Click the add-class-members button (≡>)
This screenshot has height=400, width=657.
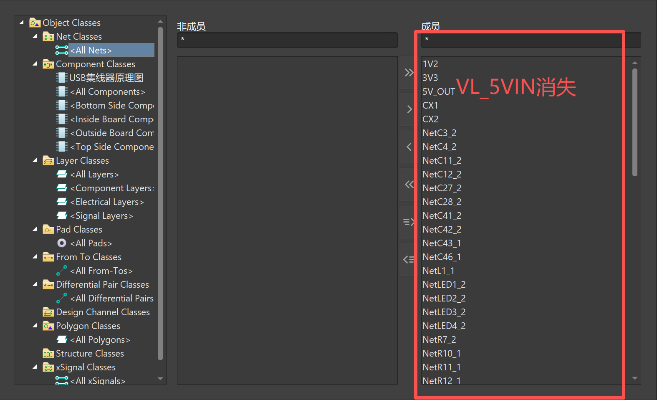click(408, 222)
